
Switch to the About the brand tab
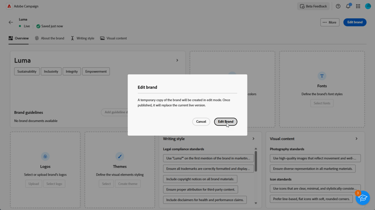click(x=49, y=38)
